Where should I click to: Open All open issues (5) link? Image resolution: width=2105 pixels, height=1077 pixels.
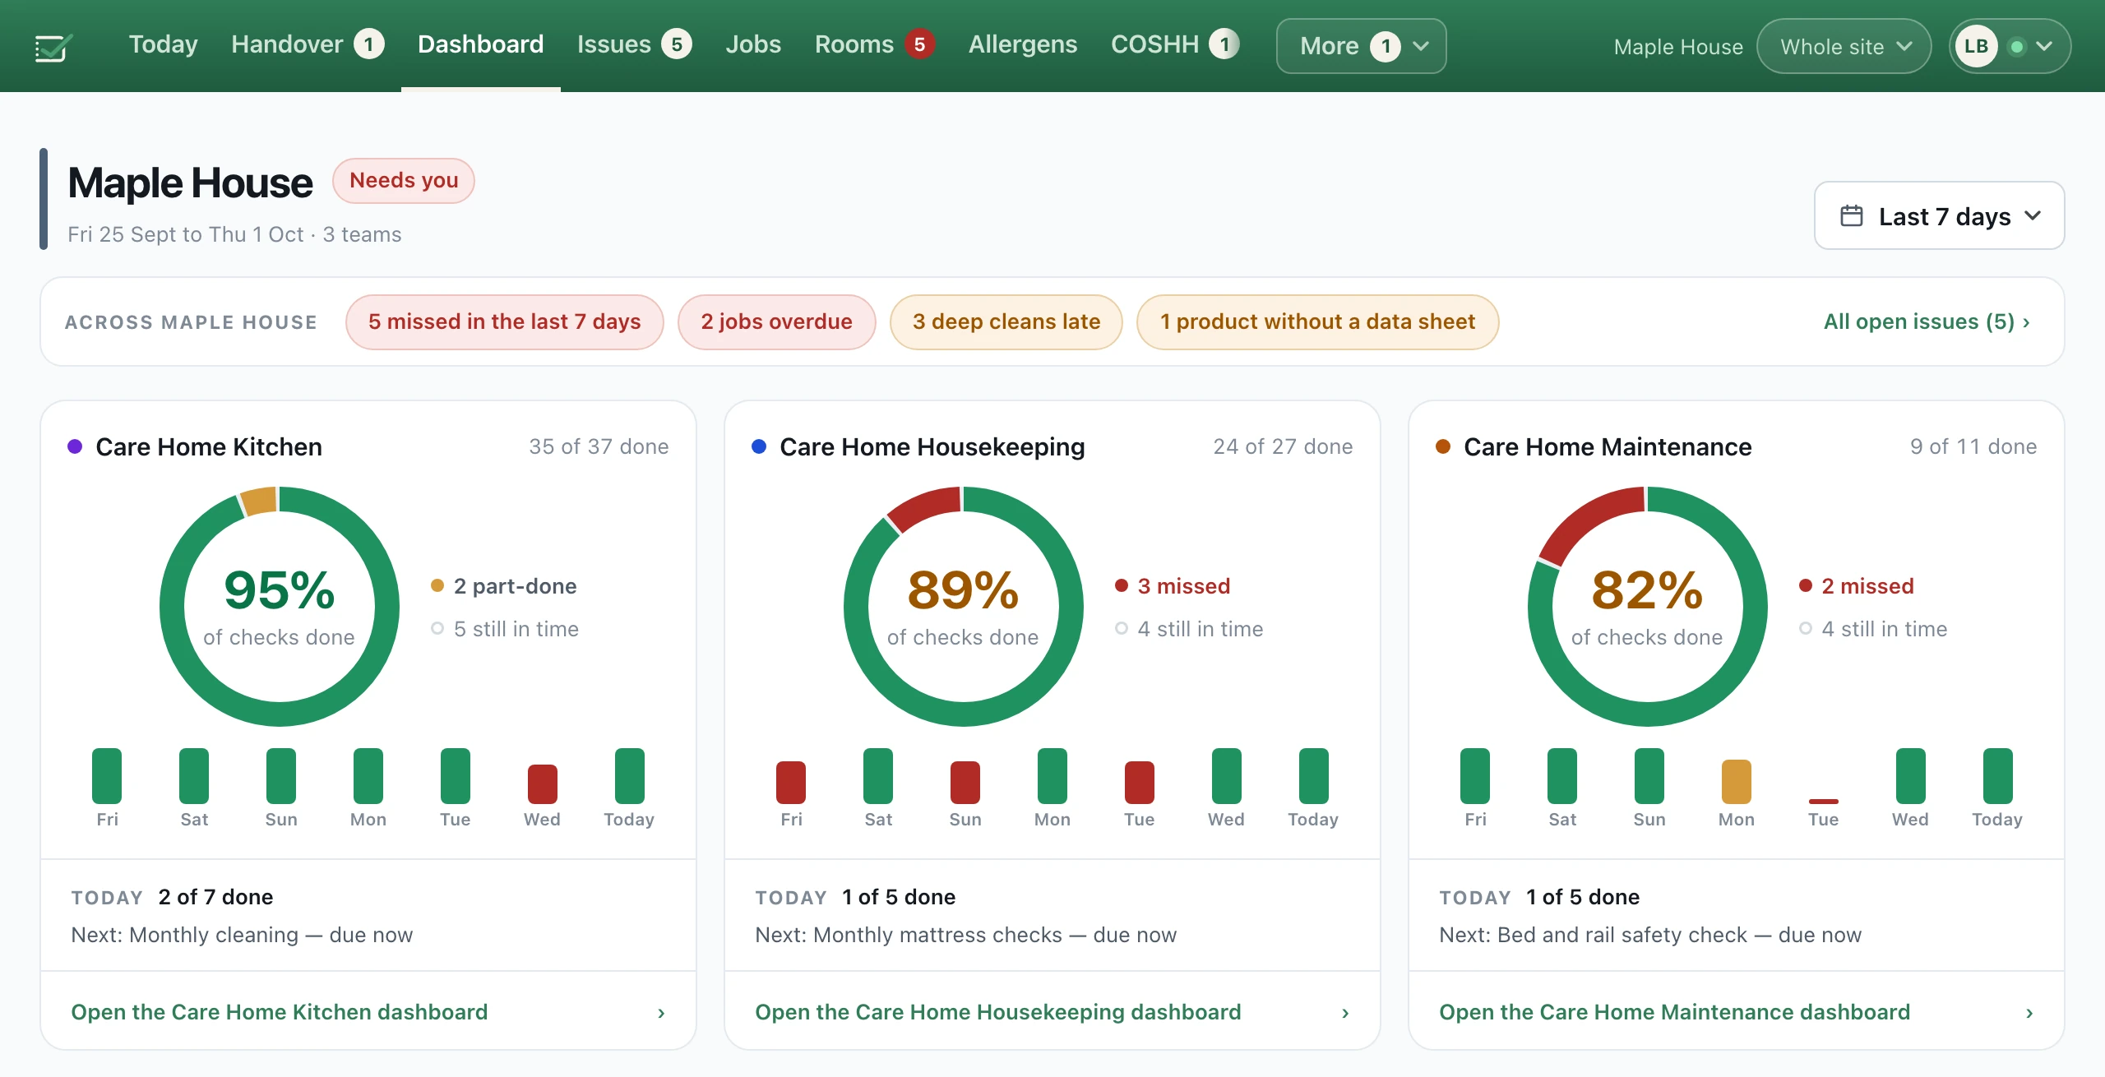click(x=1927, y=321)
